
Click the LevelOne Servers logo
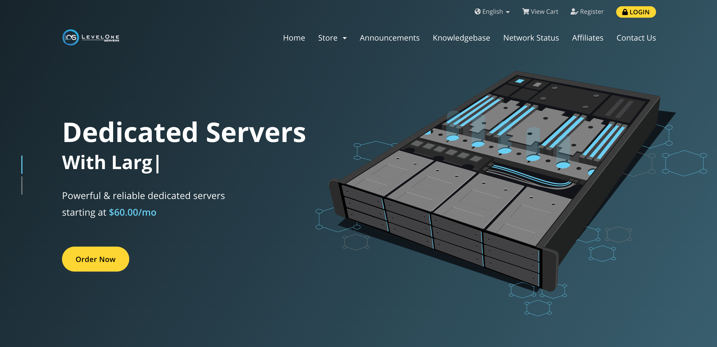coord(91,37)
